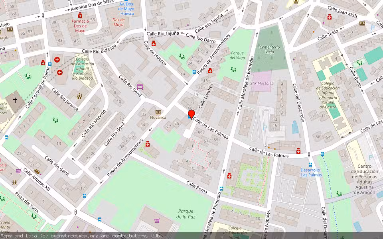Viewport: 383px width, 239px height.
Task: Select bus stop icon beside Parque del Vaga pharmacy
Action: pyautogui.click(x=194, y=72)
